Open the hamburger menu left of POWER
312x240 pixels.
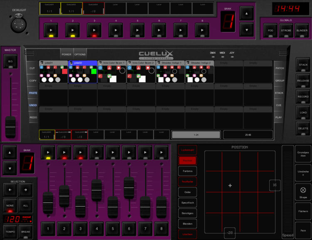[x=30, y=54]
